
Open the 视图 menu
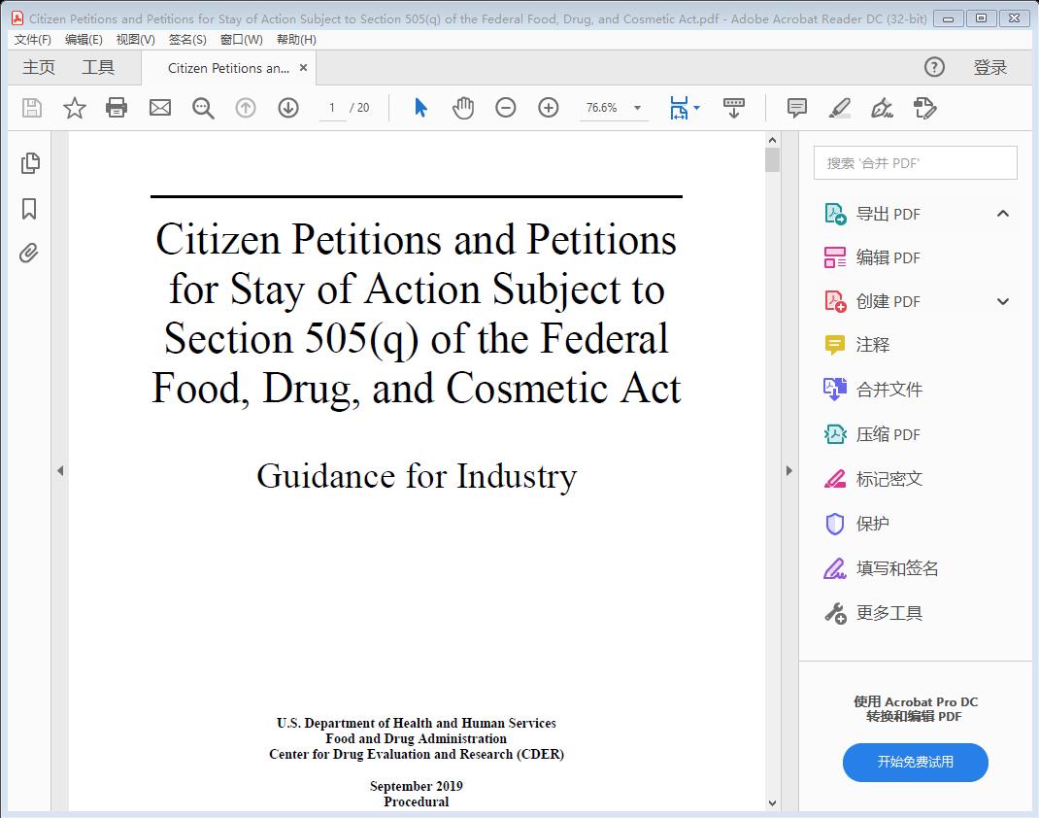135,40
